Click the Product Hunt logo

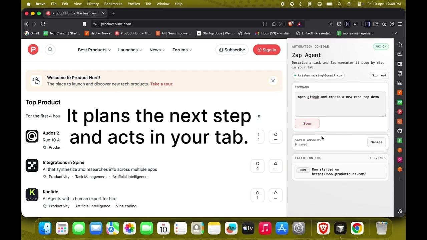[33, 50]
